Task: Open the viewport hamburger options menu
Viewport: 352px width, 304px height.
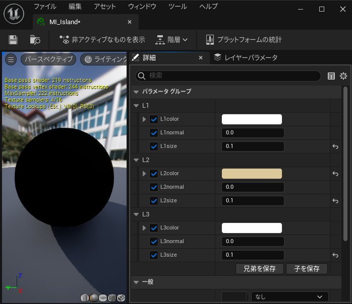Action: (11, 59)
